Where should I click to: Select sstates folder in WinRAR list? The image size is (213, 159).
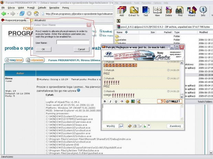point(121,40)
